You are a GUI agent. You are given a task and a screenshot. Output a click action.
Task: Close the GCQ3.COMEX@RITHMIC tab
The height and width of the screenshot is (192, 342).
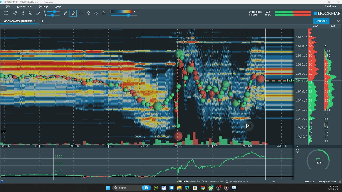pos(36,21)
